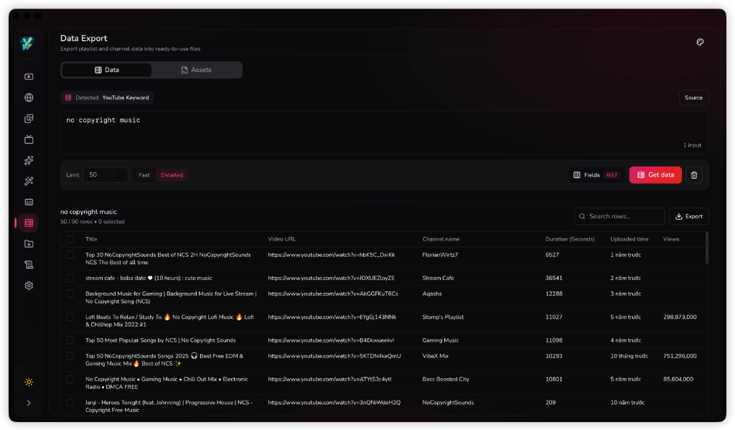Toggle the select-all header checkbox
Screen dimensions: 735x430
[x=70, y=239]
